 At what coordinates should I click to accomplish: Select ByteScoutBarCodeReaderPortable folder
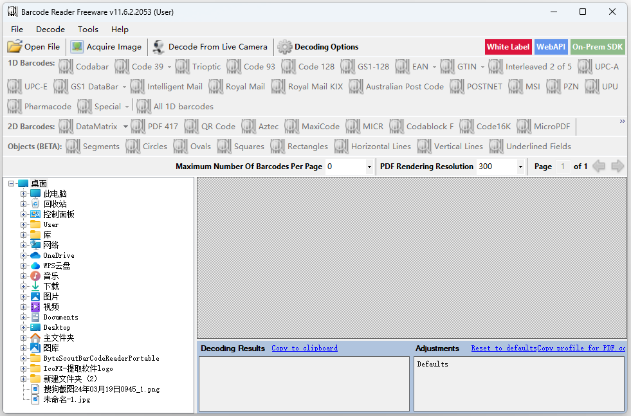tap(102, 358)
